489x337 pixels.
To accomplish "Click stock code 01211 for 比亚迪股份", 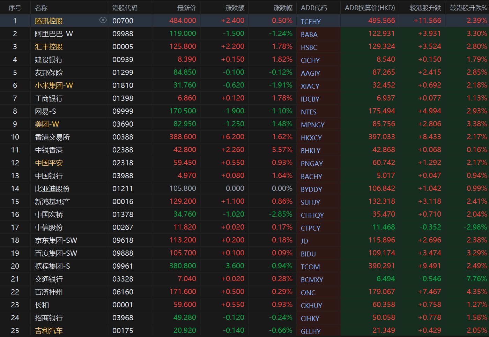I will (x=123, y=189).
